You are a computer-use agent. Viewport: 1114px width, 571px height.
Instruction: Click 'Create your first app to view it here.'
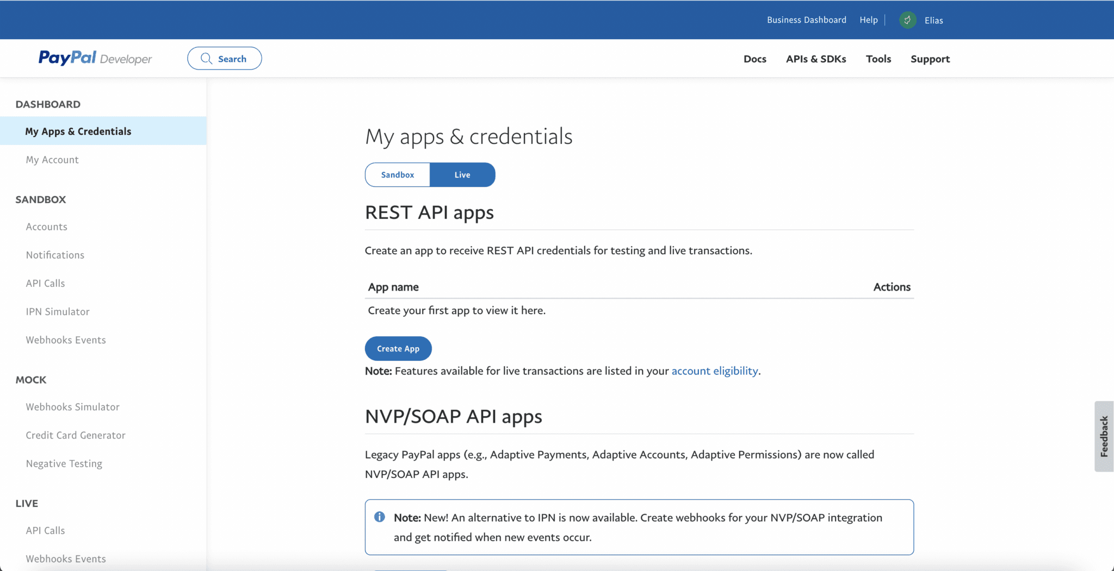(457, 310)
